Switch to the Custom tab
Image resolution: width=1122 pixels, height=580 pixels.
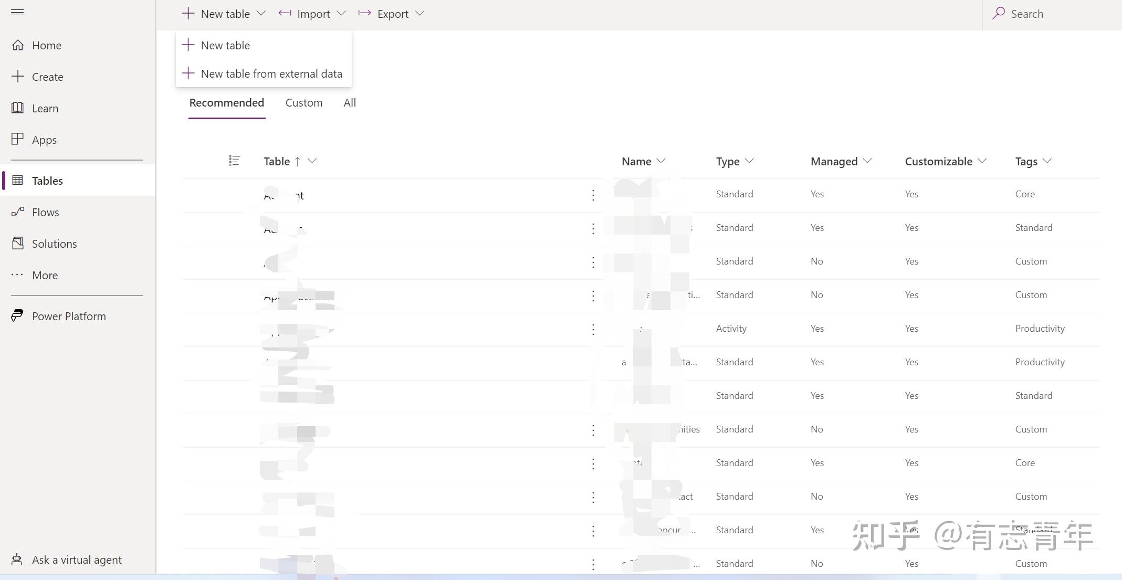click(303, 103)
